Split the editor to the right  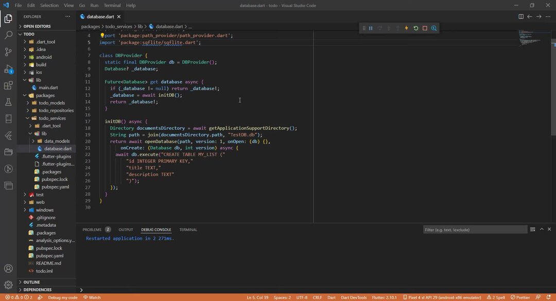pos(520,16)
